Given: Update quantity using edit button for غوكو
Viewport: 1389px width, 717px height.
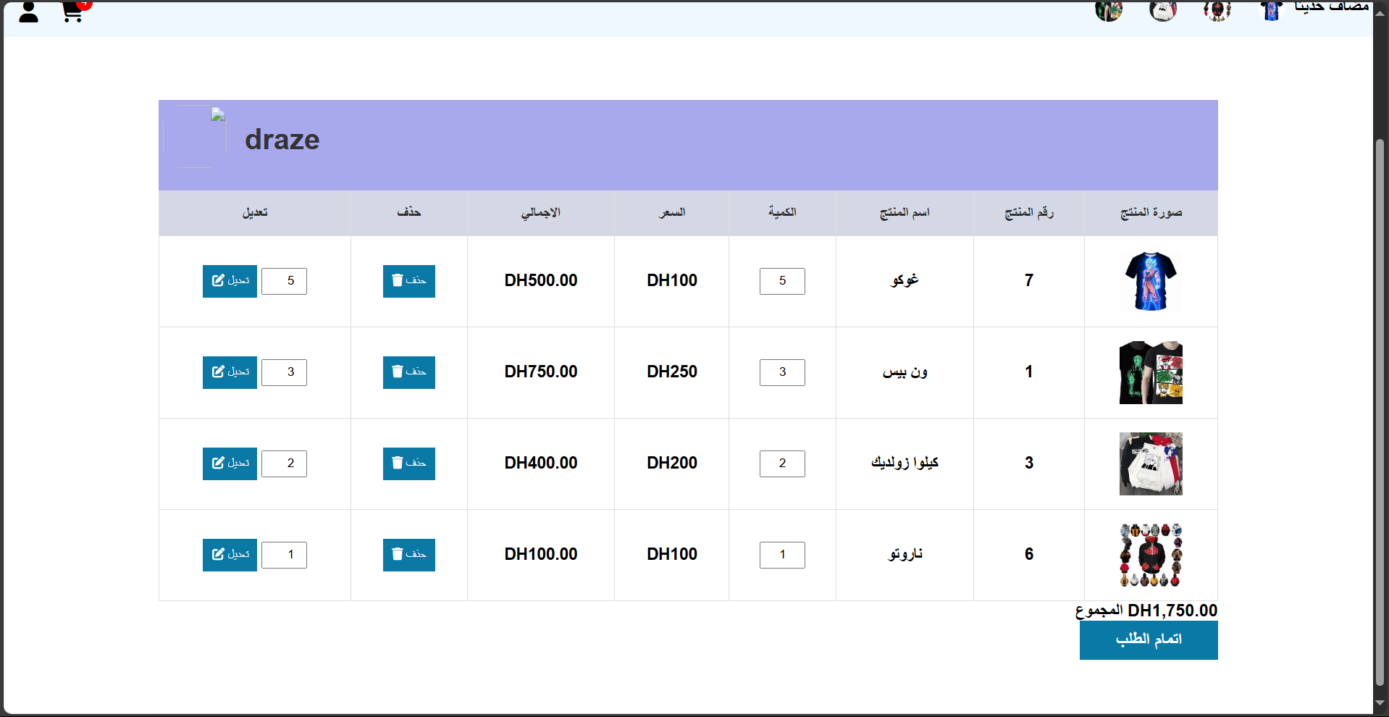Looking at the screenshot, I should [x=230, y=281].
